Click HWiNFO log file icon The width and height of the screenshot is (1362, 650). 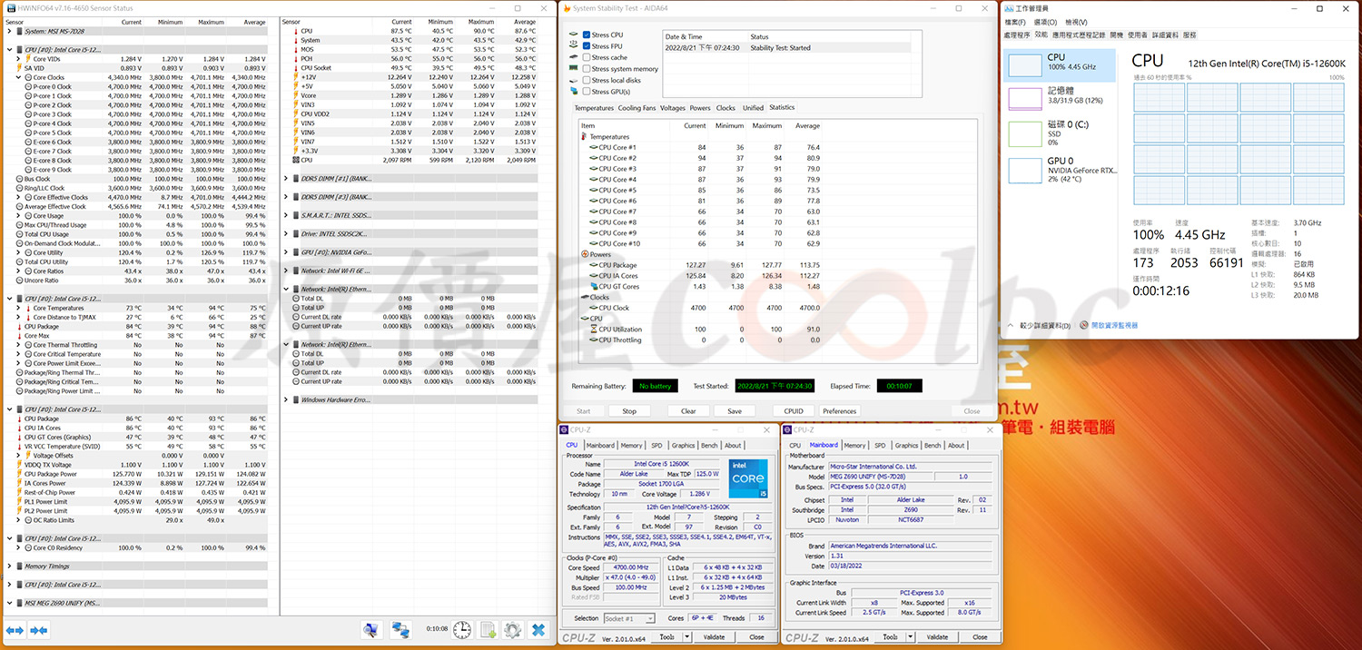pos(489,629)
